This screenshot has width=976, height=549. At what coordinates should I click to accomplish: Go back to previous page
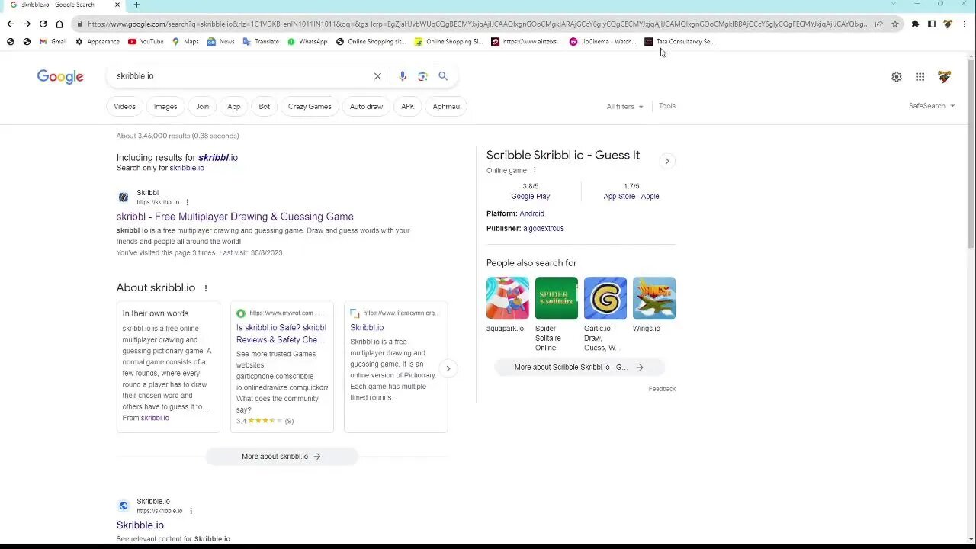[x=10, y=24]
